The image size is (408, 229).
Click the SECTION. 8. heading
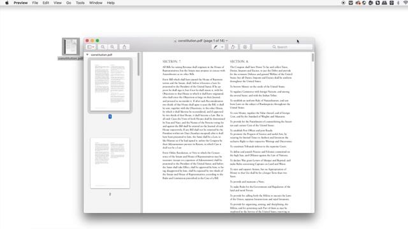[239, 62]
